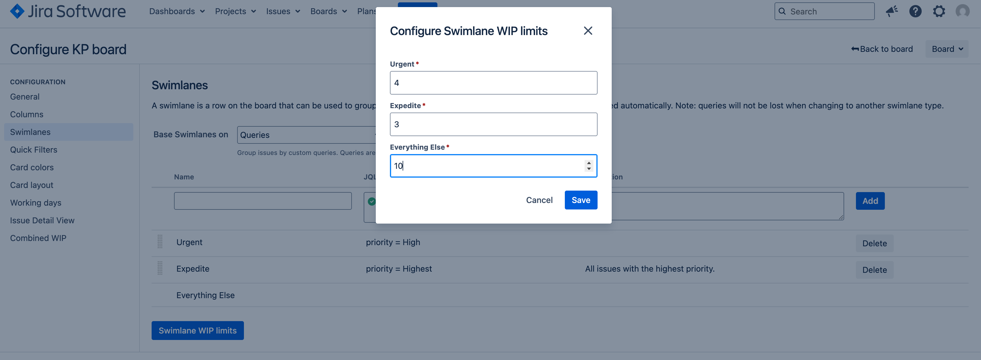Click the Search box in the header

point(824,11)
